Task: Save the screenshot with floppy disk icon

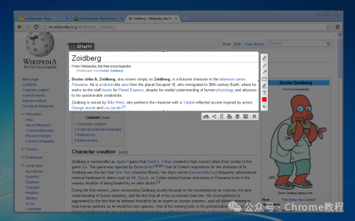Action: pos(245,117)
